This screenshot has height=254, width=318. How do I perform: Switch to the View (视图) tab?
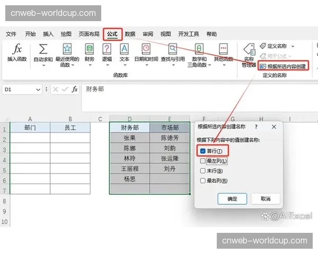165,34
